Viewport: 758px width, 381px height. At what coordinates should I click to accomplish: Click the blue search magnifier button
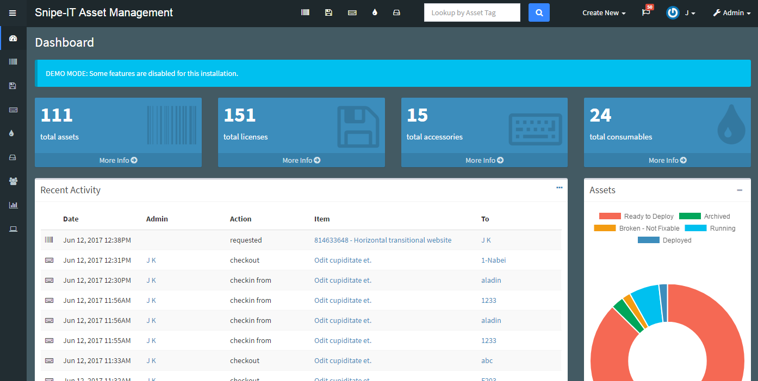(x=539, y=12)
